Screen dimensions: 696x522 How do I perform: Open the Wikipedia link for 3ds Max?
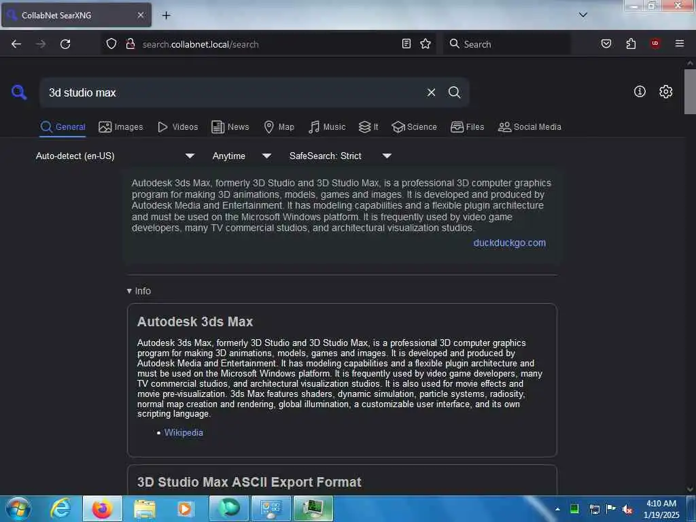(184, 432)
